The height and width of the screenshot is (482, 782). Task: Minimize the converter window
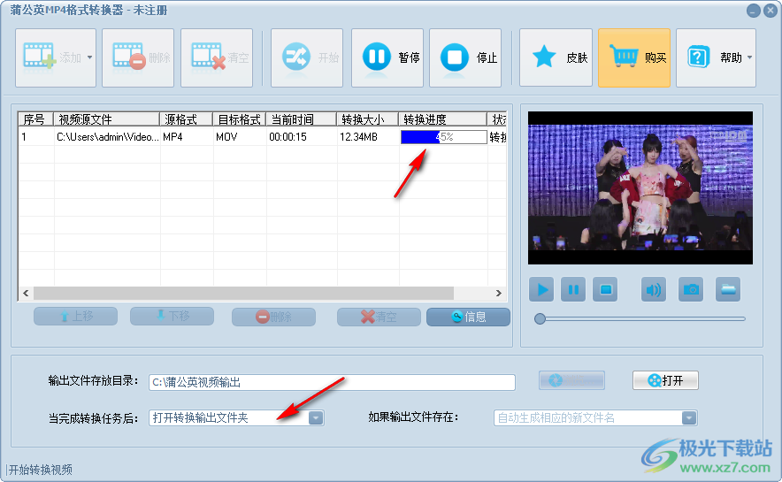[x=754, y=11]
